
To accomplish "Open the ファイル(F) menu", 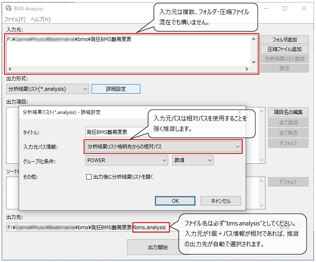I will pyautogui.click(x=15, y=19).
